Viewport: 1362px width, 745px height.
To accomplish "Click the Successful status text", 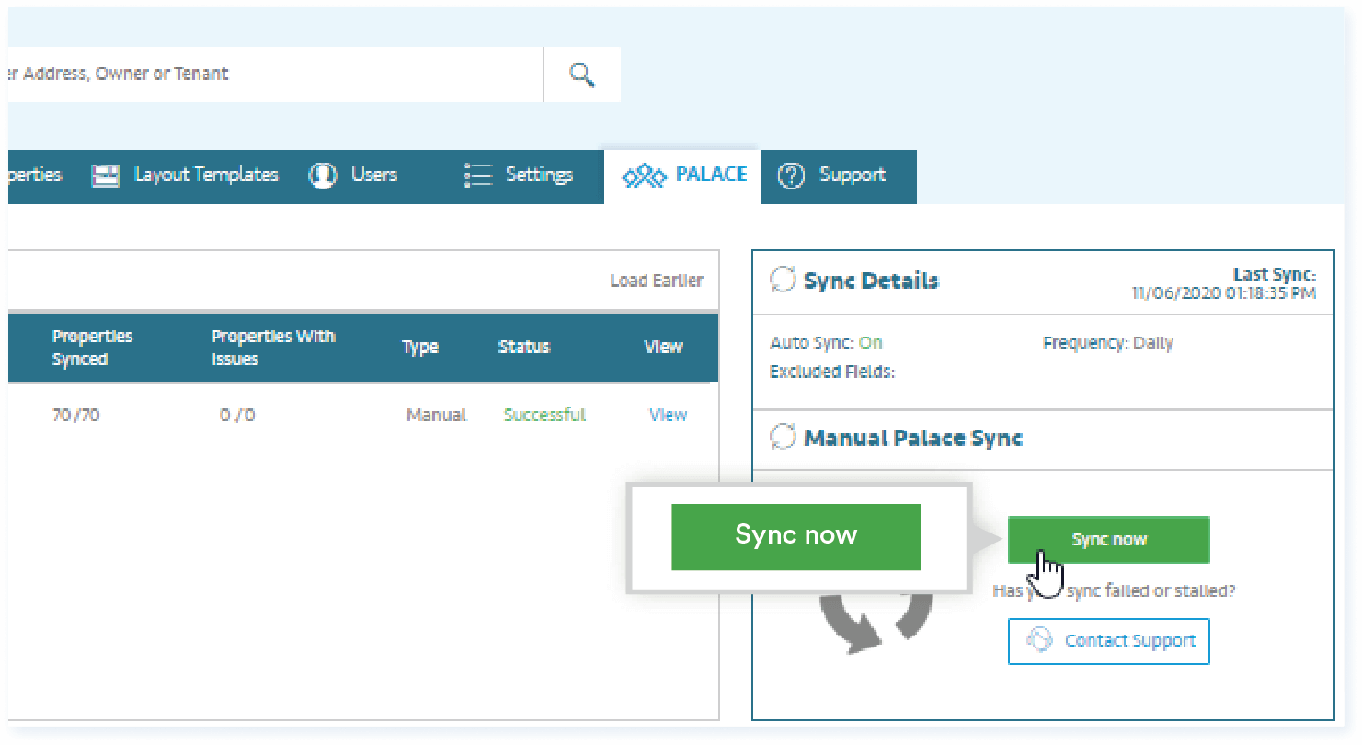I will (x=544, y=416).
